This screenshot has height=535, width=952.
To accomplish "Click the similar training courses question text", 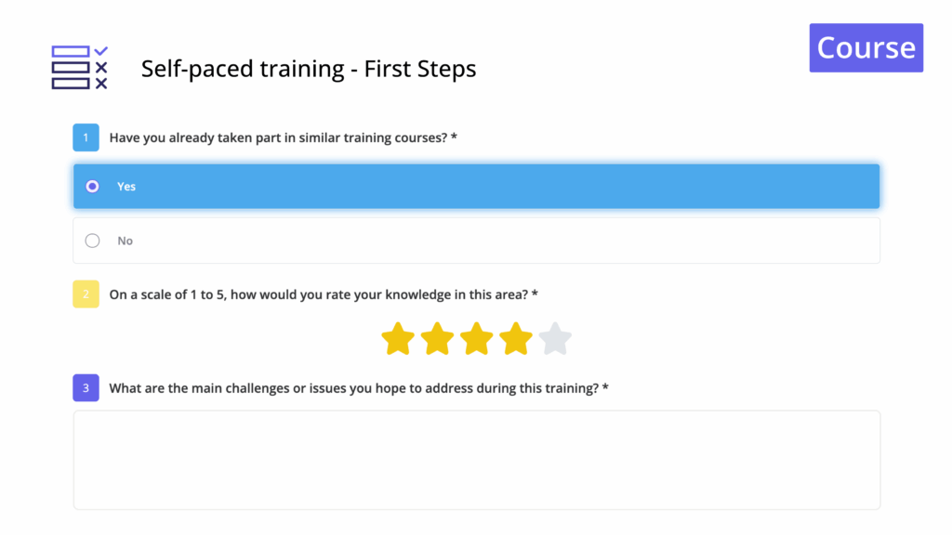I will (279, 137).
